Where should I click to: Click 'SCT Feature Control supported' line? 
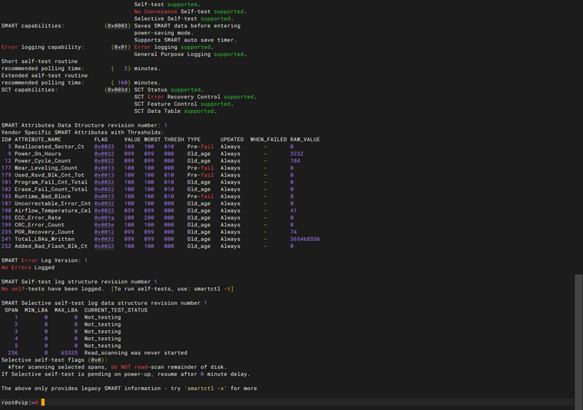(x=184, y=104)
